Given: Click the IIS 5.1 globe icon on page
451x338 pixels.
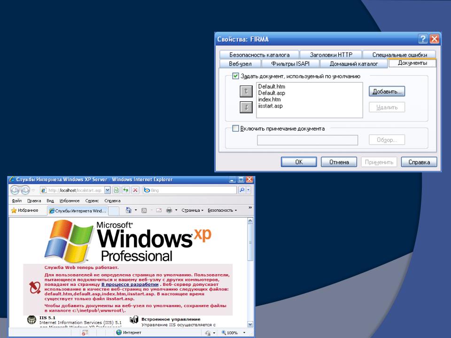Looking at the screenshot, I should 31,320.
